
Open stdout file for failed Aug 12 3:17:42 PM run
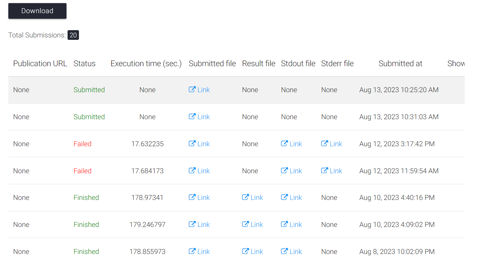[291, 143]
